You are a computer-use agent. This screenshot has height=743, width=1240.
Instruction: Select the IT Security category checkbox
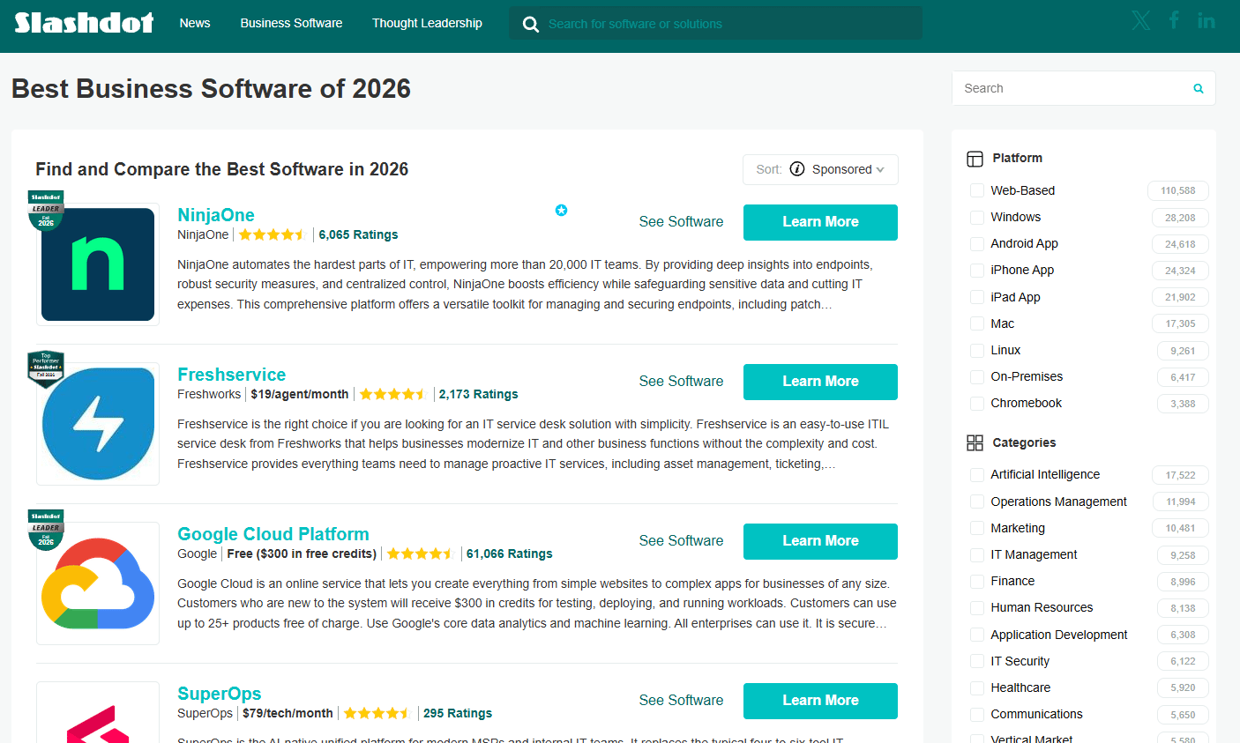(977, 661)
